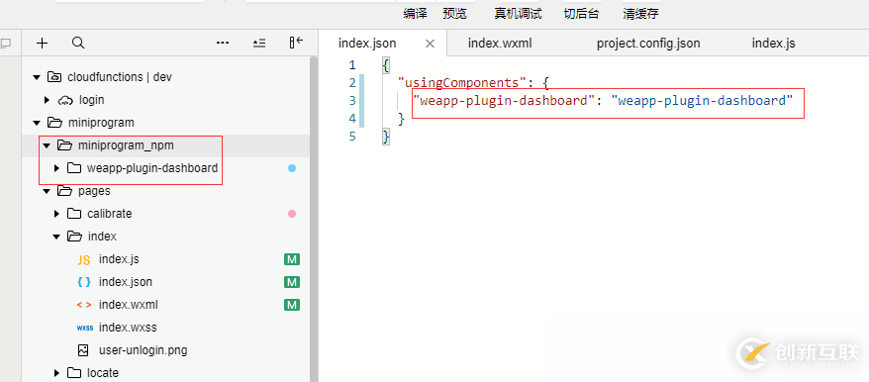Click the JS icon of index.js

click(84, 259)
